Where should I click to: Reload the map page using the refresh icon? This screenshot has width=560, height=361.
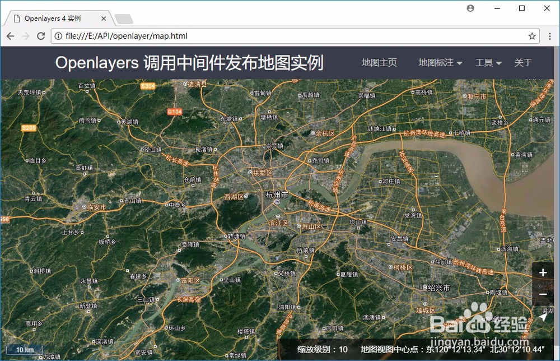pos(40,36)
